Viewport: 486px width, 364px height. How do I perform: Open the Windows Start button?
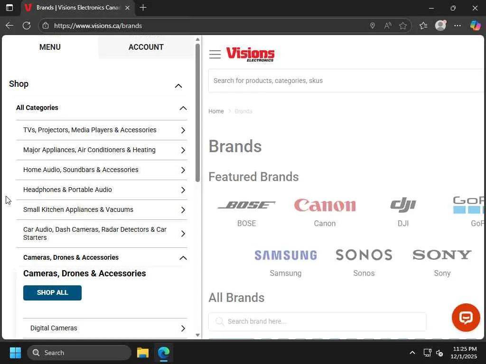pyautogui.click(x=15, y=353)
